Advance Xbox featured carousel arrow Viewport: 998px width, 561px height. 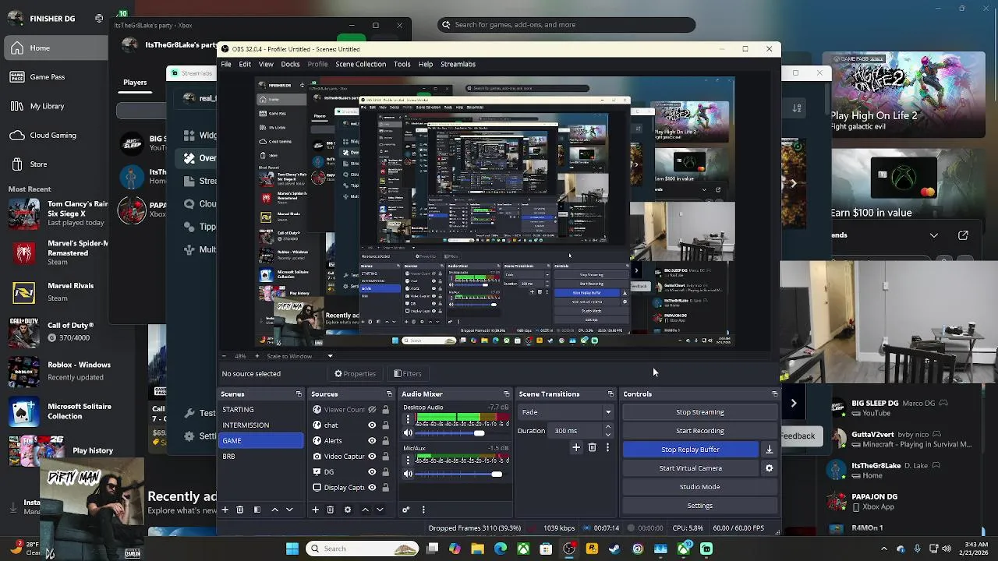pyautogui.click(x=794, y=184)
